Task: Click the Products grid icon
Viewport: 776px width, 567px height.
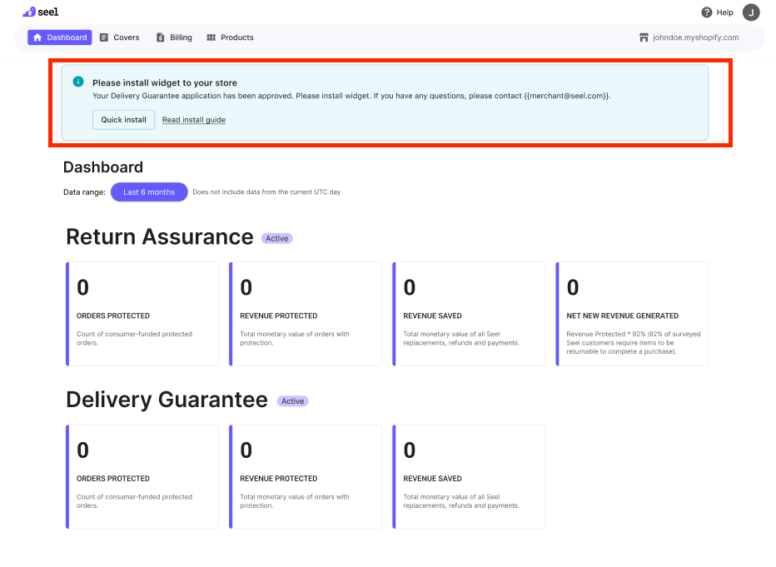Action: (209, 37)
